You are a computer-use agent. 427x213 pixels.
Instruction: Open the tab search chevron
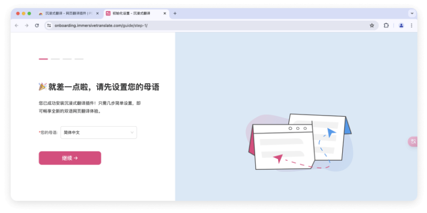412,13
